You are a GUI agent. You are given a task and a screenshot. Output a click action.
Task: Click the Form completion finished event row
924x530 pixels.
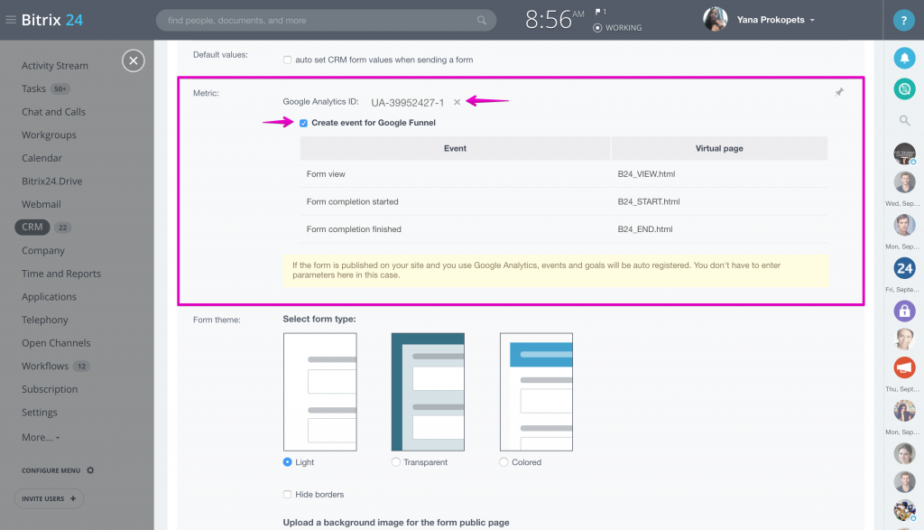(564, 229)
